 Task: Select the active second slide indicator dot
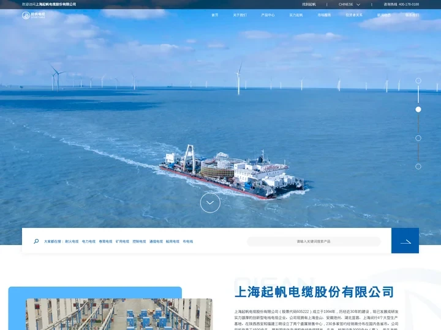pyautogui.click(x=418, y=109)
